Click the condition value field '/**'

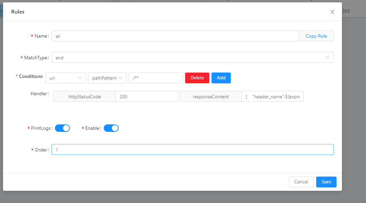(156, 78)
